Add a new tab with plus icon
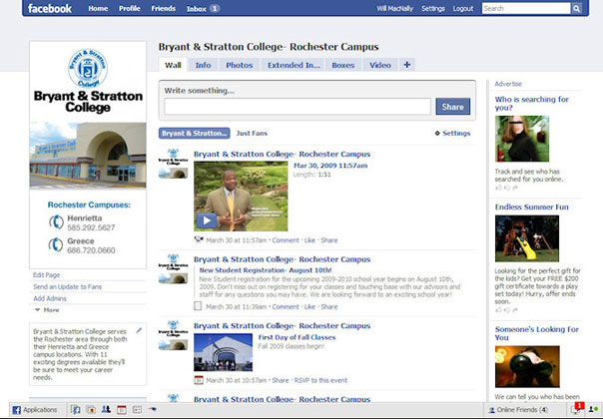Viewport: 603px width, 419px height. pos(407,65)
